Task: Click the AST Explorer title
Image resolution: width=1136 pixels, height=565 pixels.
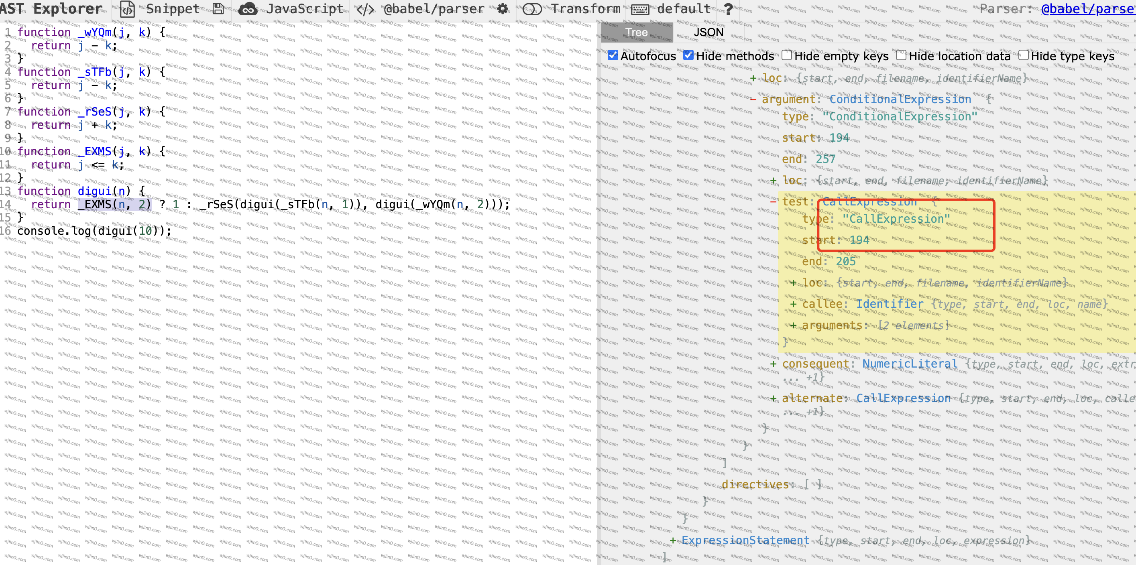Action: point(51,9)
